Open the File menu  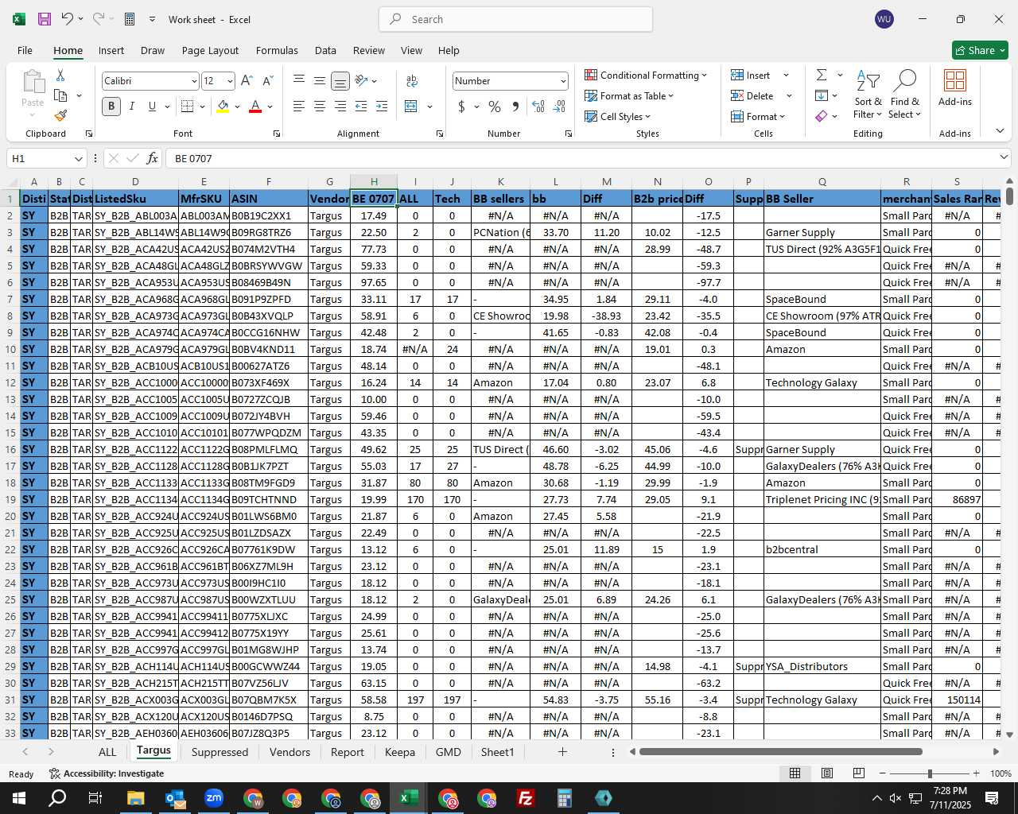(25, 50)
